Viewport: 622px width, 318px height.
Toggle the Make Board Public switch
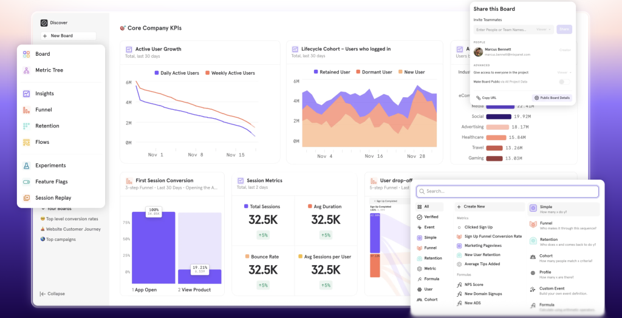tap(564, 81)
